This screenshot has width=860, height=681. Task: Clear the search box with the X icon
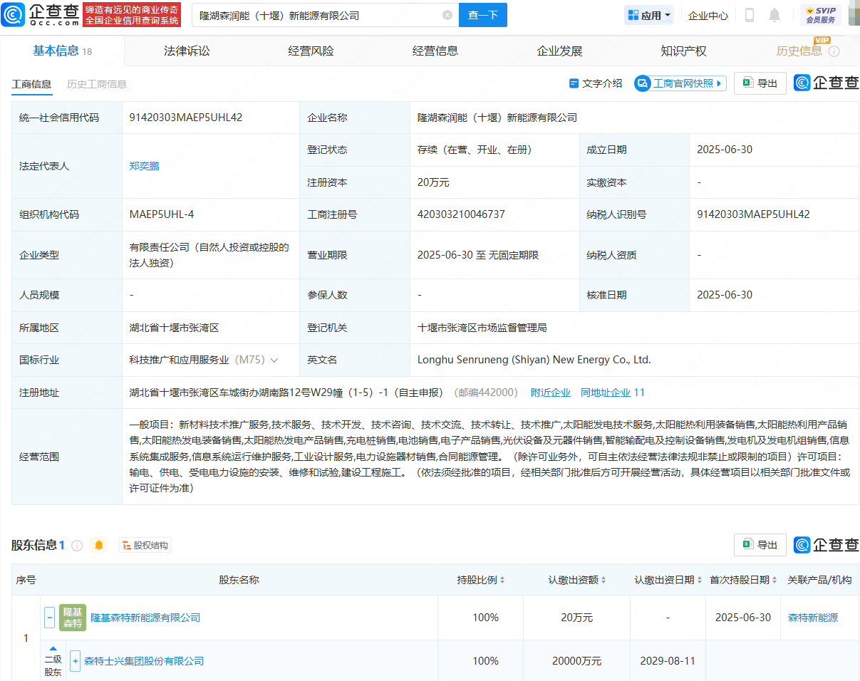[447, 15]
